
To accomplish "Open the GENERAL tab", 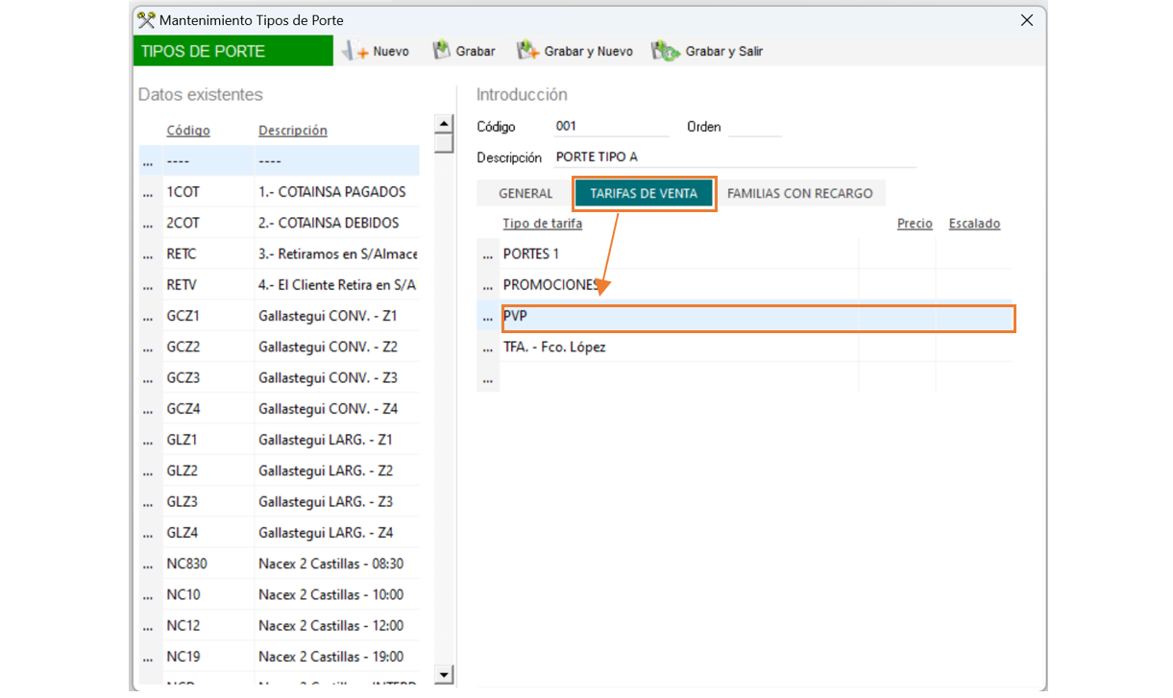I will coord(525,193).
